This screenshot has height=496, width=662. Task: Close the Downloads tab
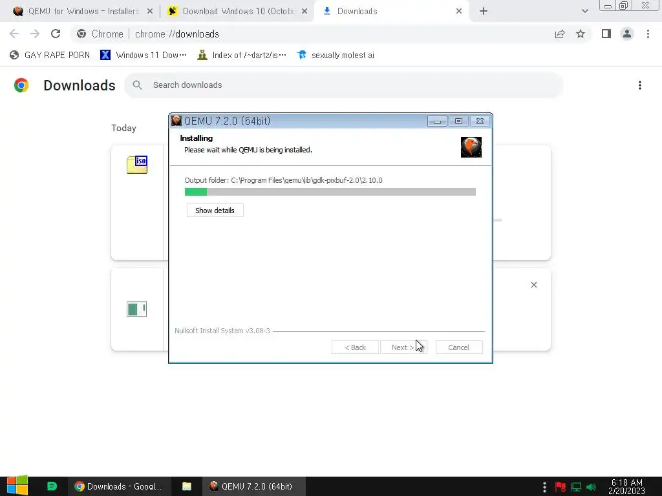tap(459, 12)
